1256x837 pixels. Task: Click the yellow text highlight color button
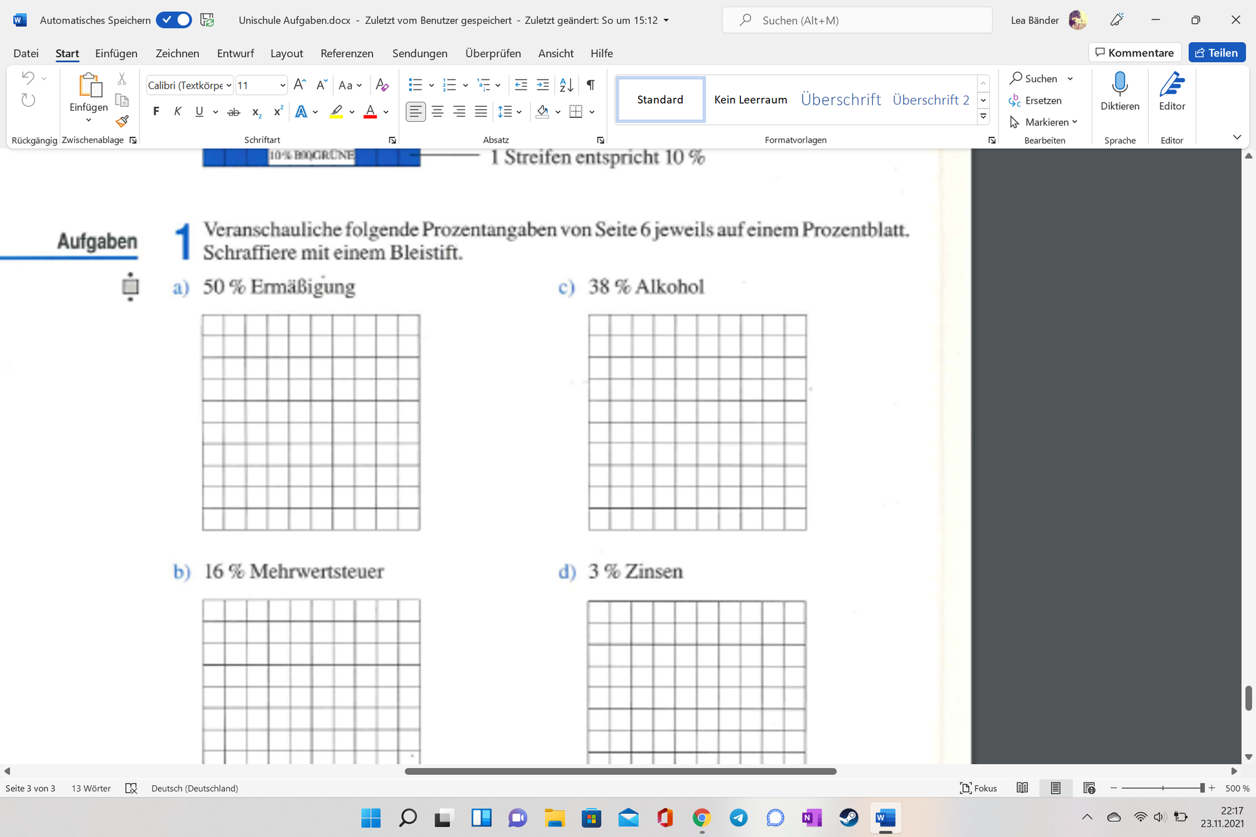(337, 112)
